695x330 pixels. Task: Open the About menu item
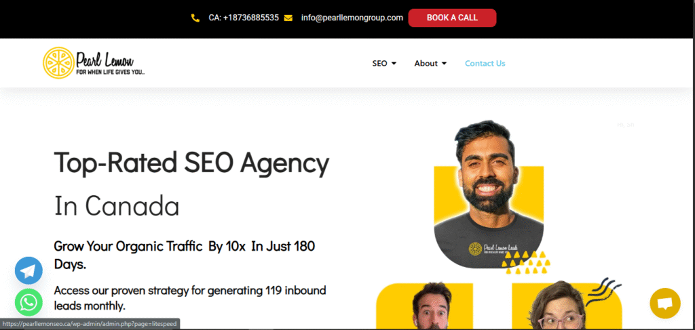(x=426, y=63)
